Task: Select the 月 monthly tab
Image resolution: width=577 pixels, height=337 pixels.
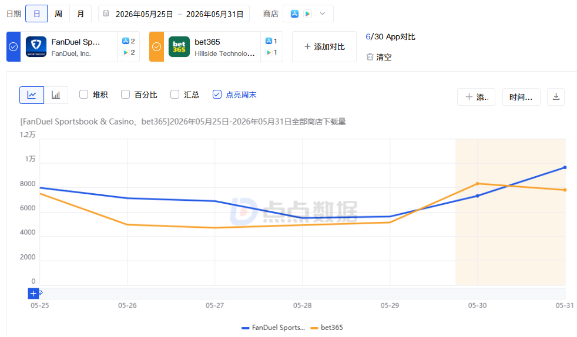Action: coord(80,14)
